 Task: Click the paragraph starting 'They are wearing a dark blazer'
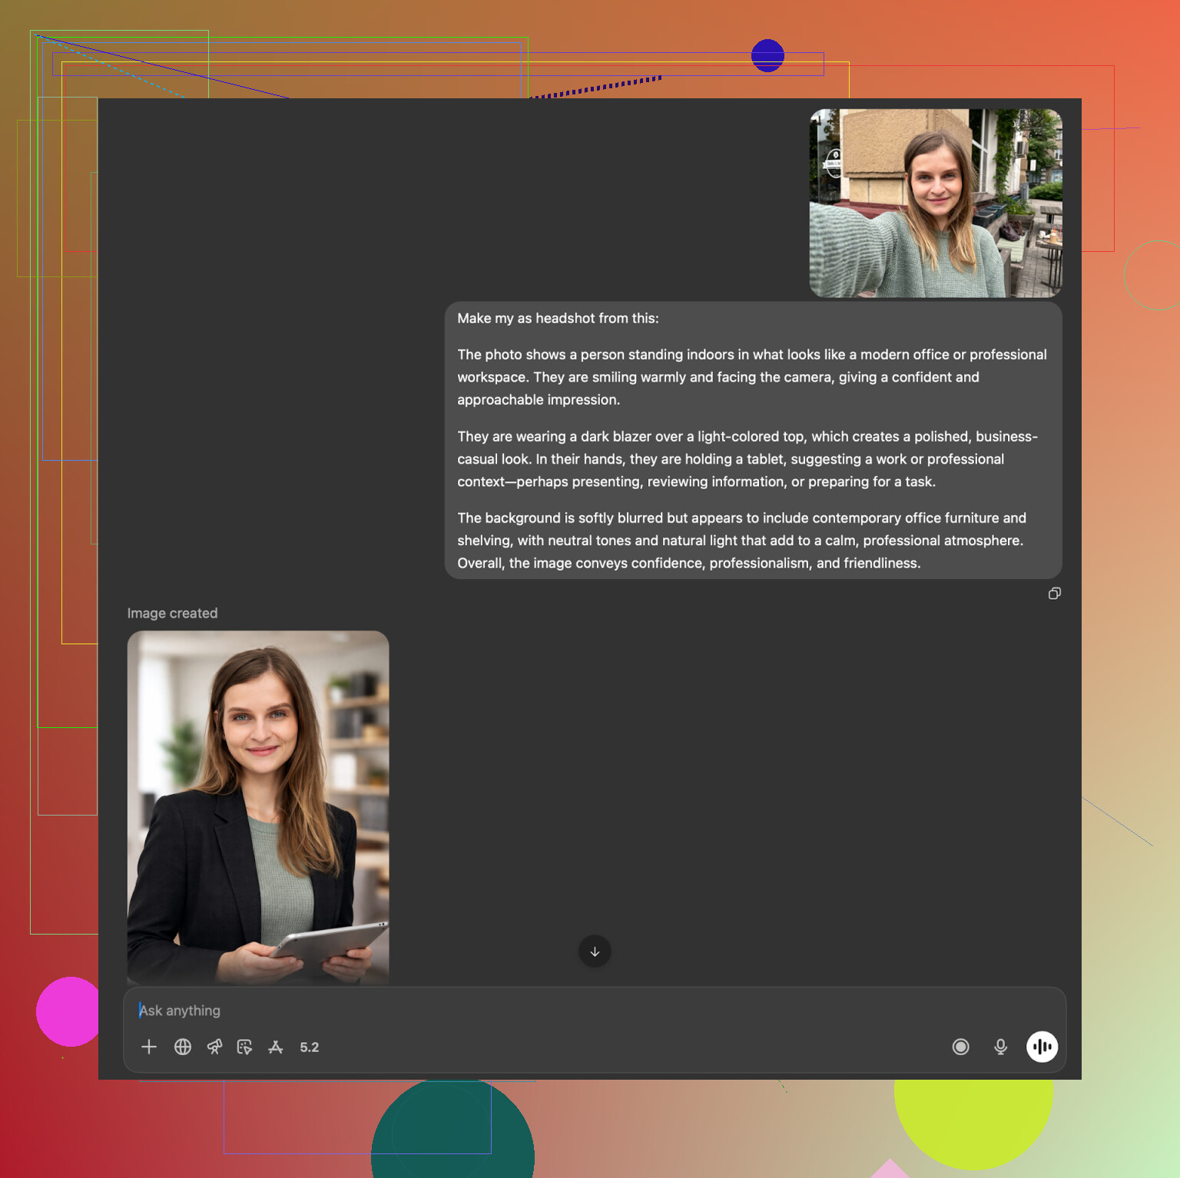pyautogui.click(x=747, y=459)
